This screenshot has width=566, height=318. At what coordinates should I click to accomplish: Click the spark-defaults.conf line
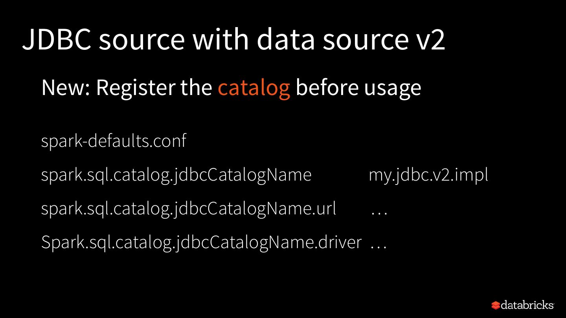114,141
